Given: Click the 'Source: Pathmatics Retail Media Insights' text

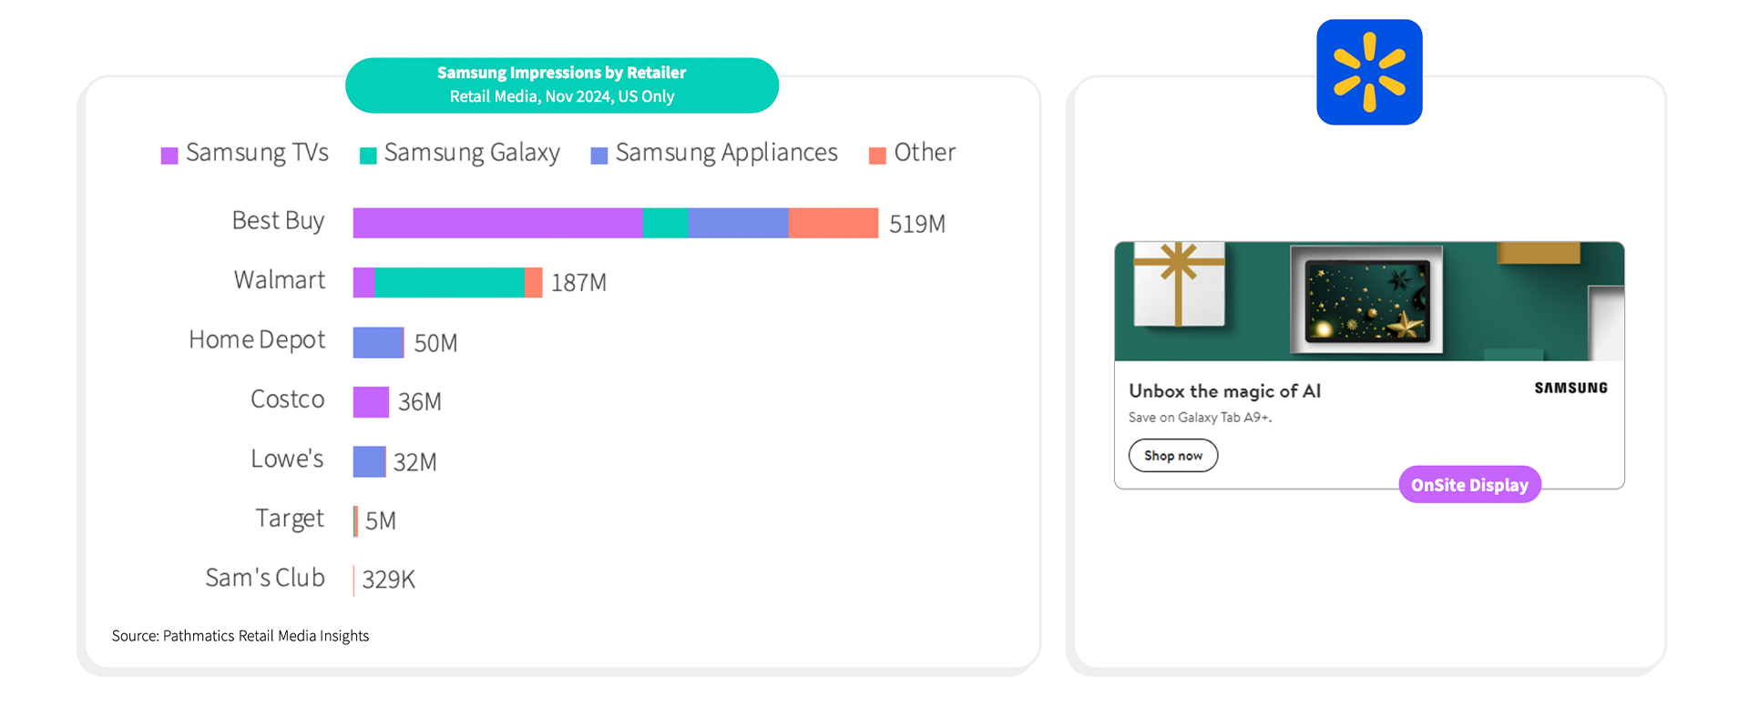Looking at the screenshot, I should (240, 636).
